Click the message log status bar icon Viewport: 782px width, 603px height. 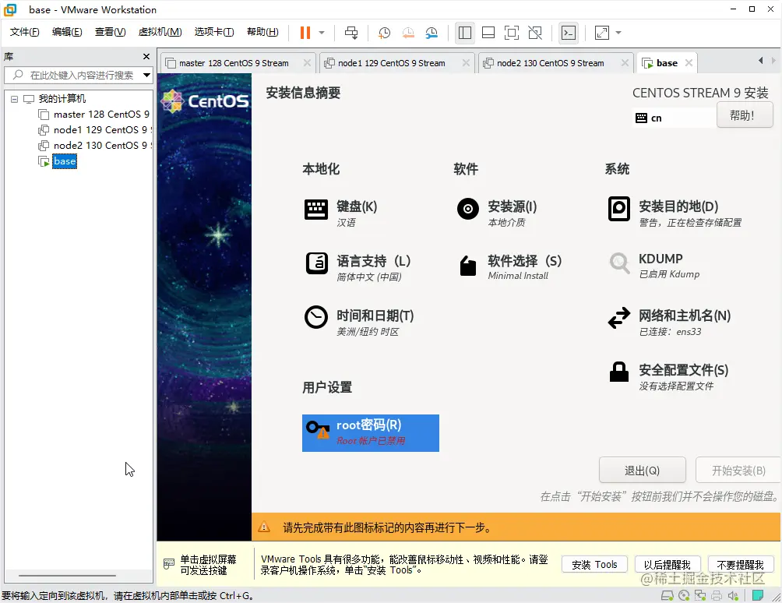point(758,595)
